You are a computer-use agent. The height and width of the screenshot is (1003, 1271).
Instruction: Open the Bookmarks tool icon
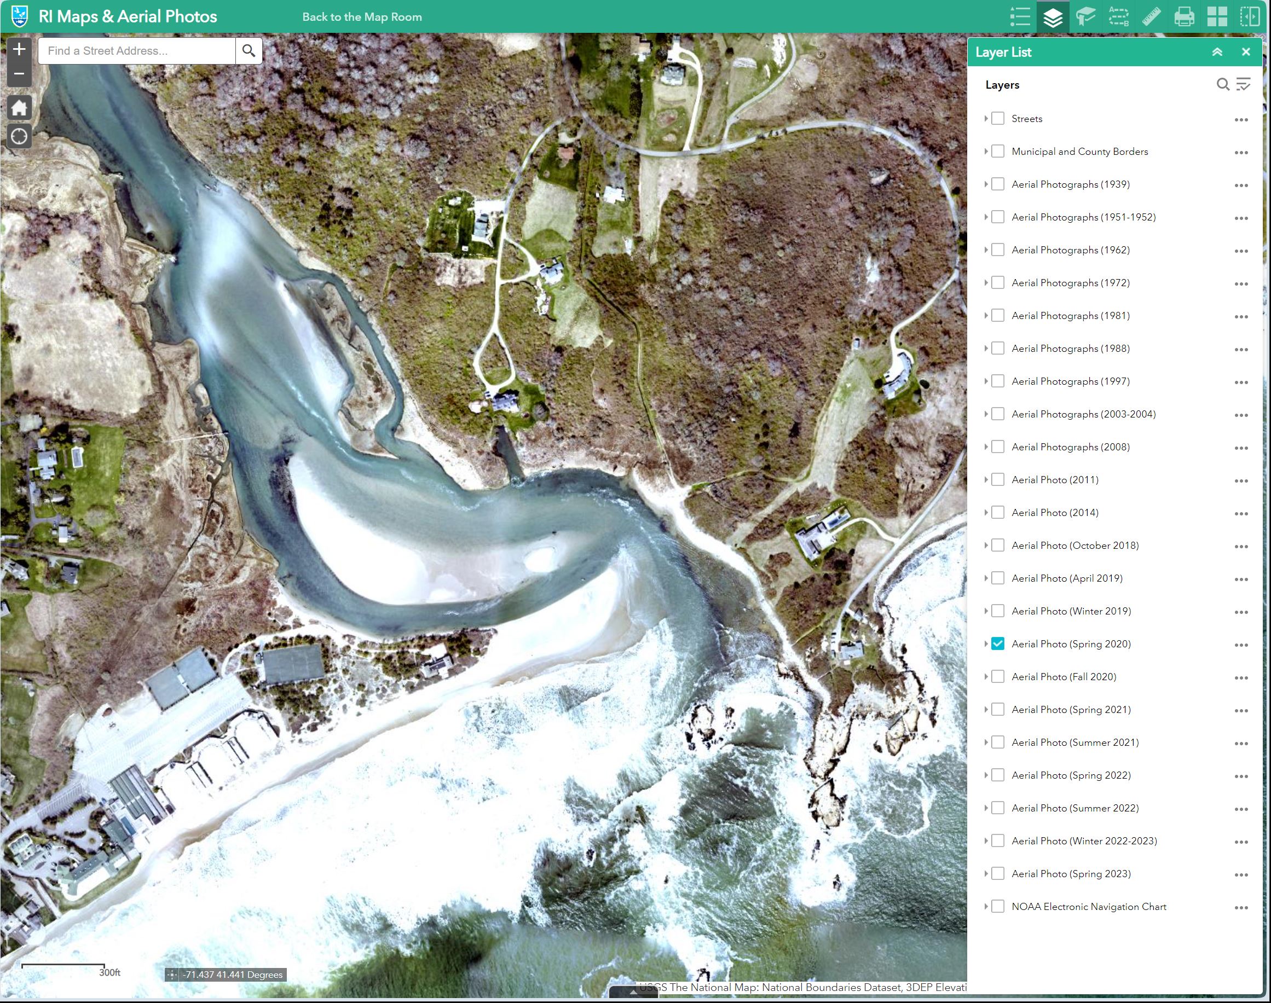(x=1085, y=16)
